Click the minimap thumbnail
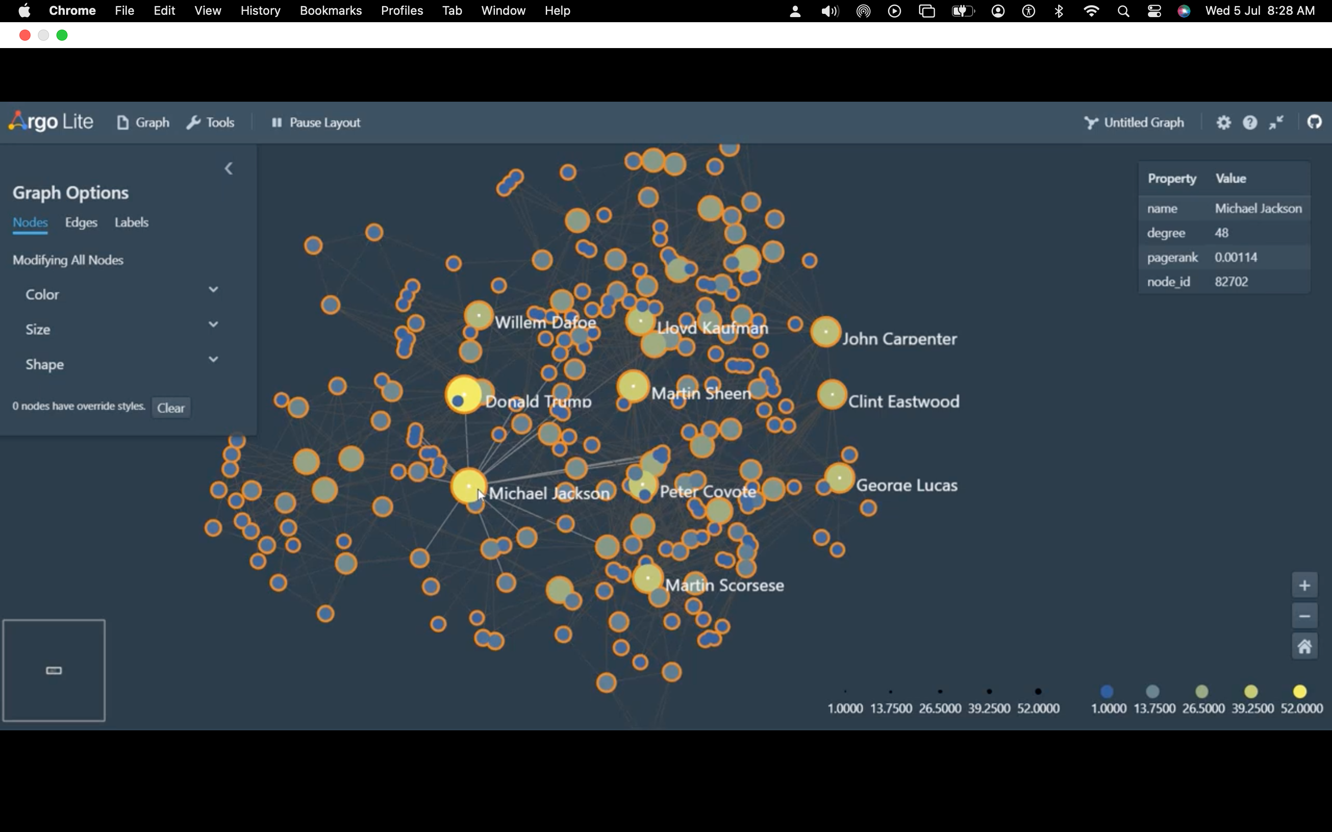Viewport: 1332px width, 832px height. 54,670
